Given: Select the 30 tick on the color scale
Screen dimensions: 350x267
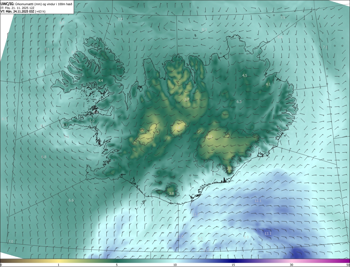Looking at the screenshot, I should [x=291, y=265].
